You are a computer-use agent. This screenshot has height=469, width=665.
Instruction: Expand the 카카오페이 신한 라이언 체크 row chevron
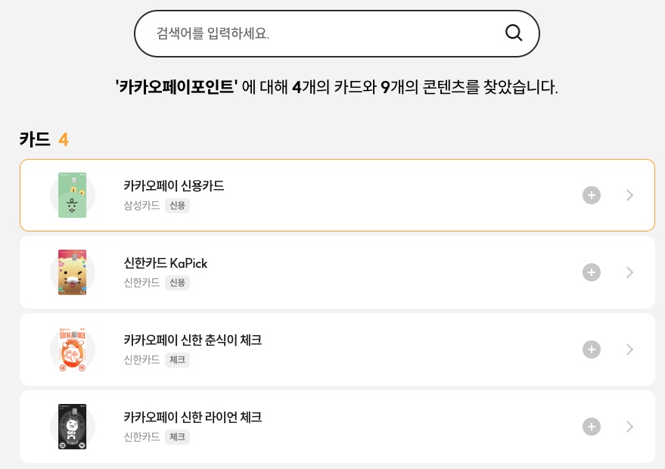(x=629, y=427)
